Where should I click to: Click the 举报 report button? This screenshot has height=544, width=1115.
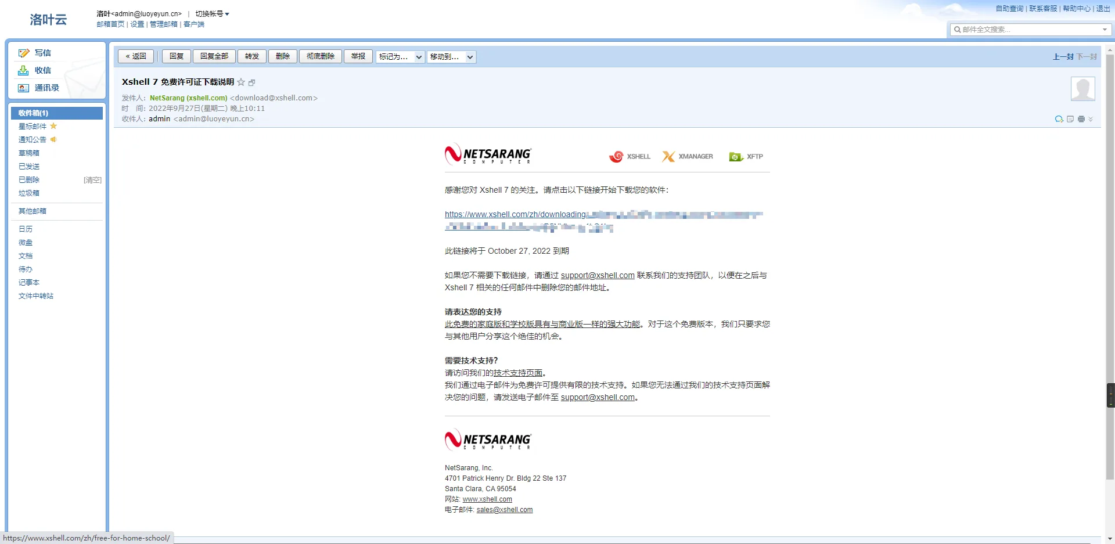(x=358, y=56)
